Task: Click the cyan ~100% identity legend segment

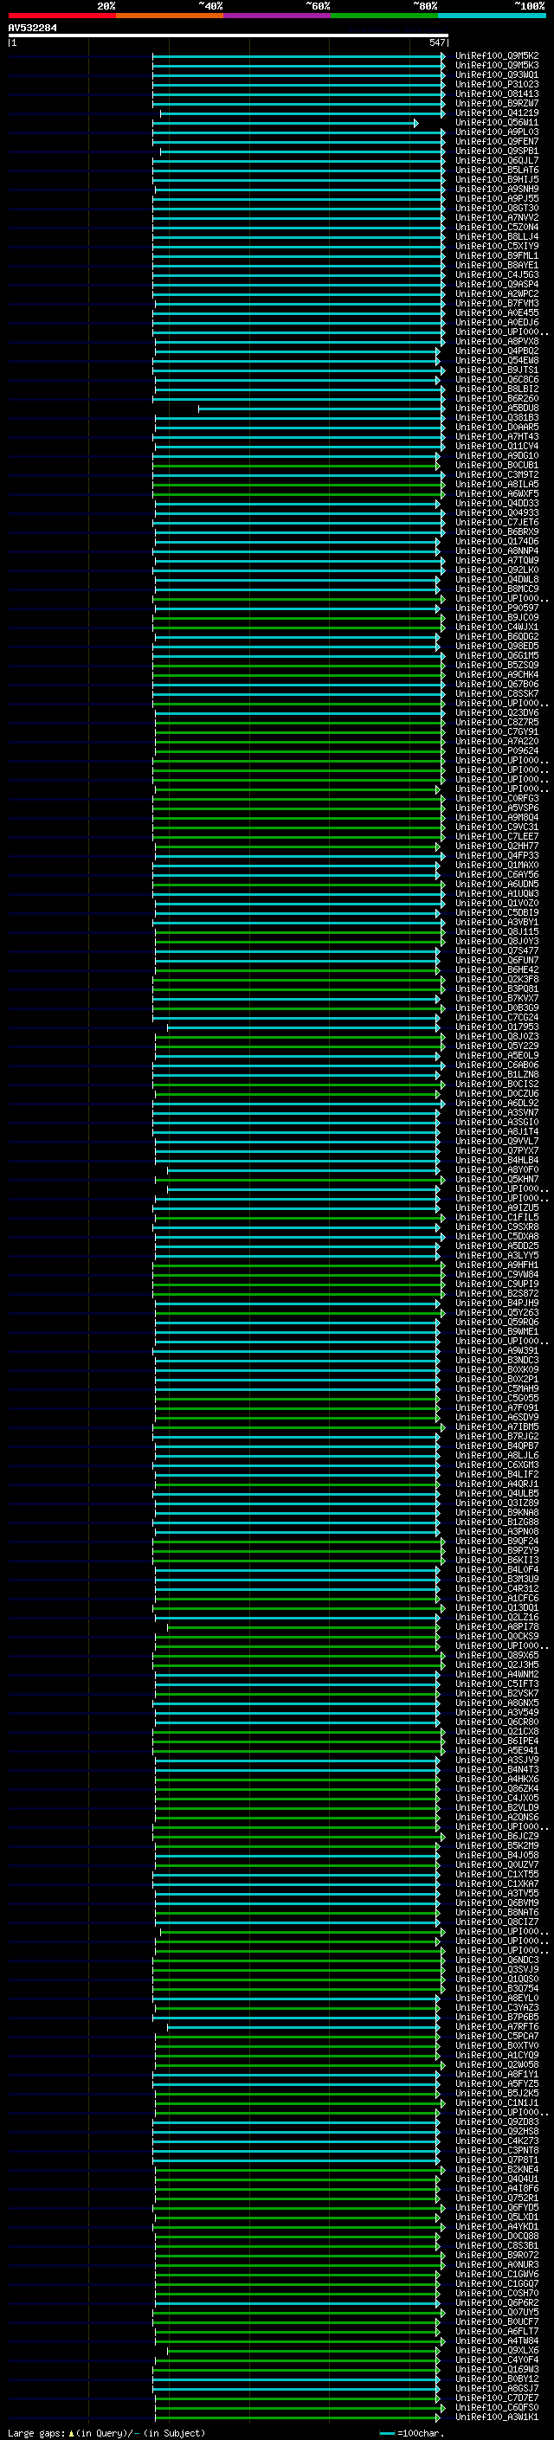Action: 492,16
